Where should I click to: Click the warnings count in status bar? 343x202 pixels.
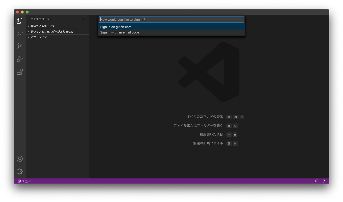[x=28, y=181]
